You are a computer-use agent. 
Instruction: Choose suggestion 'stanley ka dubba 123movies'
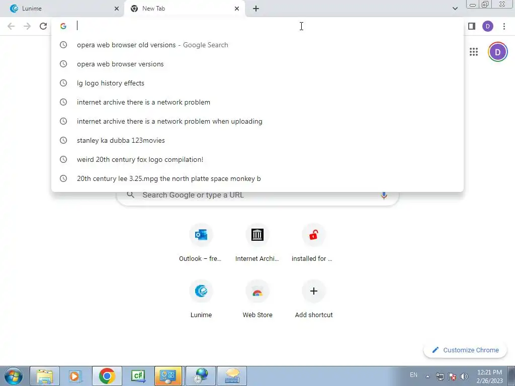(x=257, y=140)
